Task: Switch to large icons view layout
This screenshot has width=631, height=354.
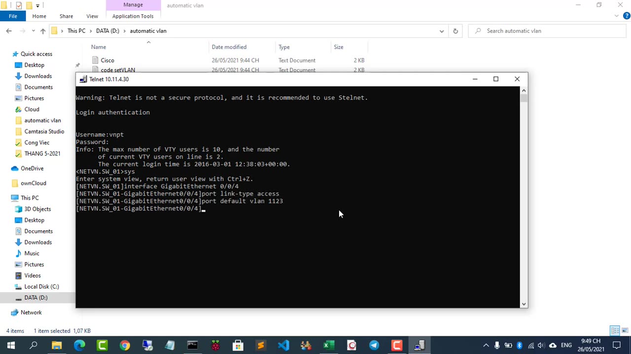Action: click(625, 331)
